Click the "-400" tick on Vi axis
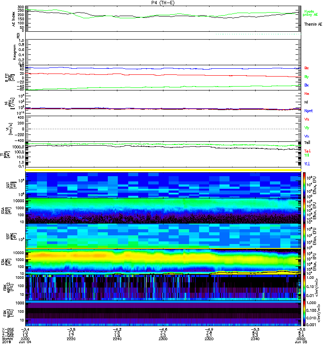This screenshot has height=348, width=326. point(20,141)
